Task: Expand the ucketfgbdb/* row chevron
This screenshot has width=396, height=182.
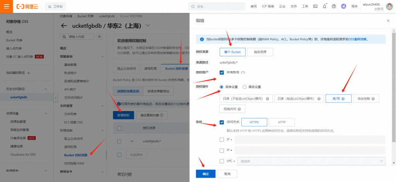Action: 132,141
